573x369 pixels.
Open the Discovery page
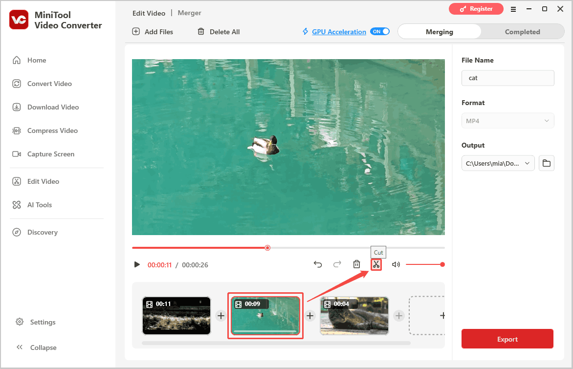point(35,232)
